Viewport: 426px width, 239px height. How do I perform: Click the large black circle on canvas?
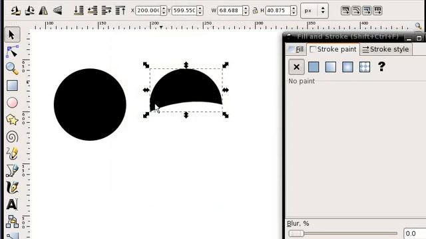(90, 105)
